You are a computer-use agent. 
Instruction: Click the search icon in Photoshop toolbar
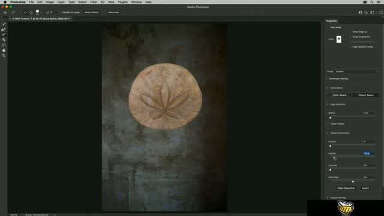click(x=366, y=13)
